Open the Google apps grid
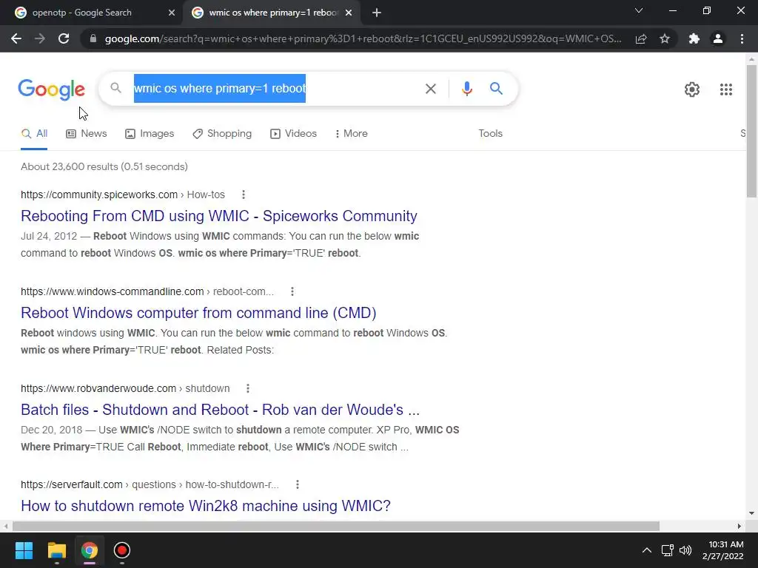Image resolution: width=758 pixels, height=568 pixels. (x=725, y=89)
